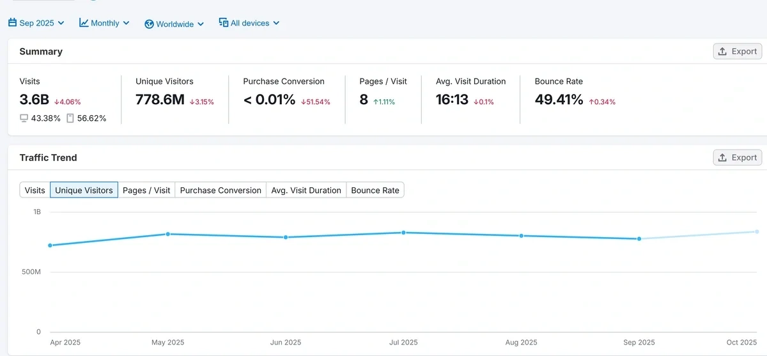This screenshot has width=767, height=356.
Task: Click the mobile phone icon beside 56.62%
Action: click(x=70, y=118)
